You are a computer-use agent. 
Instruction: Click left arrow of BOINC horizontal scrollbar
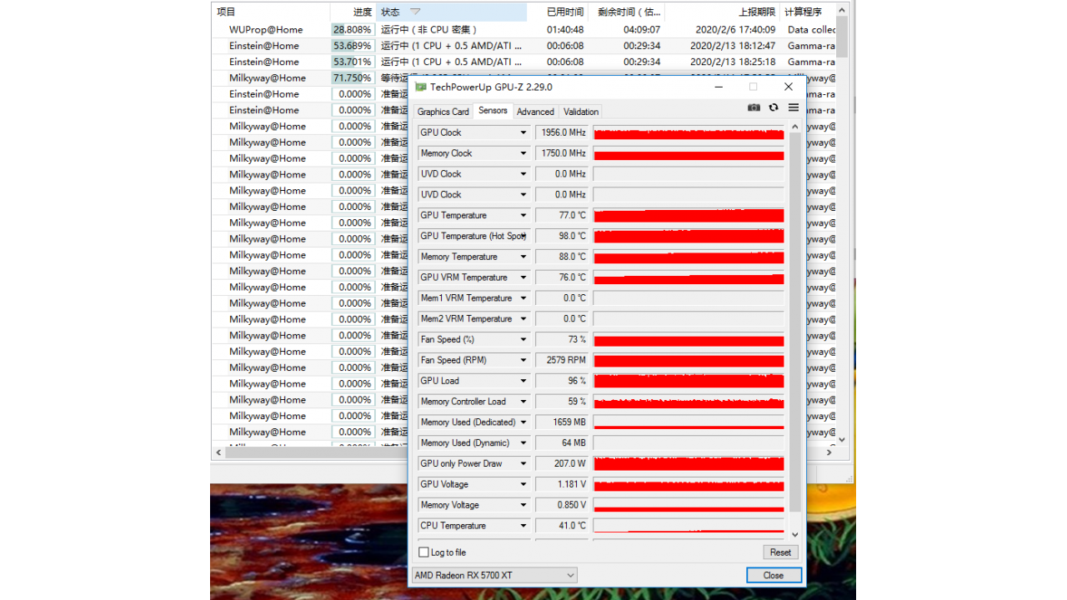coord(218,452)
